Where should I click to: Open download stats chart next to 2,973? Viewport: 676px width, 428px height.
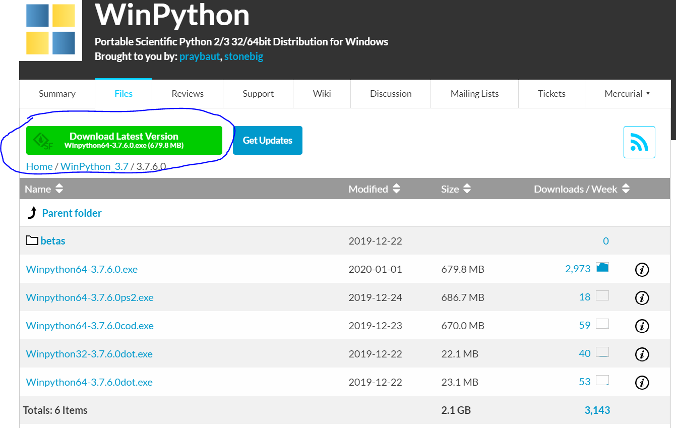(604, 268)
